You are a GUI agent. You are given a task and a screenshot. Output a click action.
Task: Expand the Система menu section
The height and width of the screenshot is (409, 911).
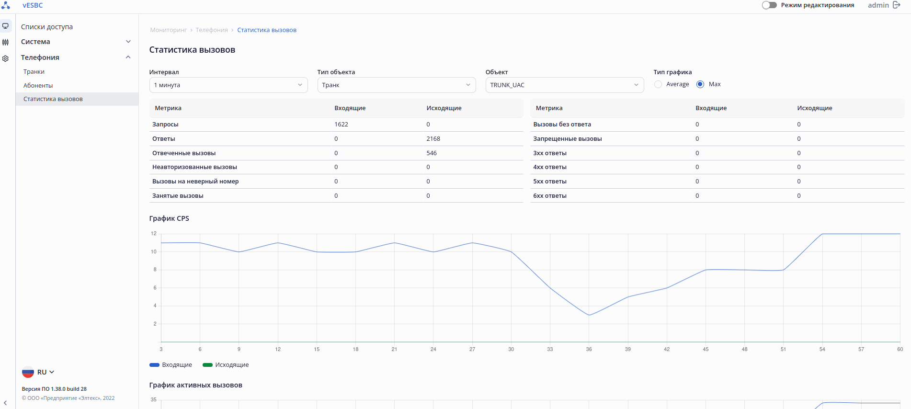[x=76, y=42]
